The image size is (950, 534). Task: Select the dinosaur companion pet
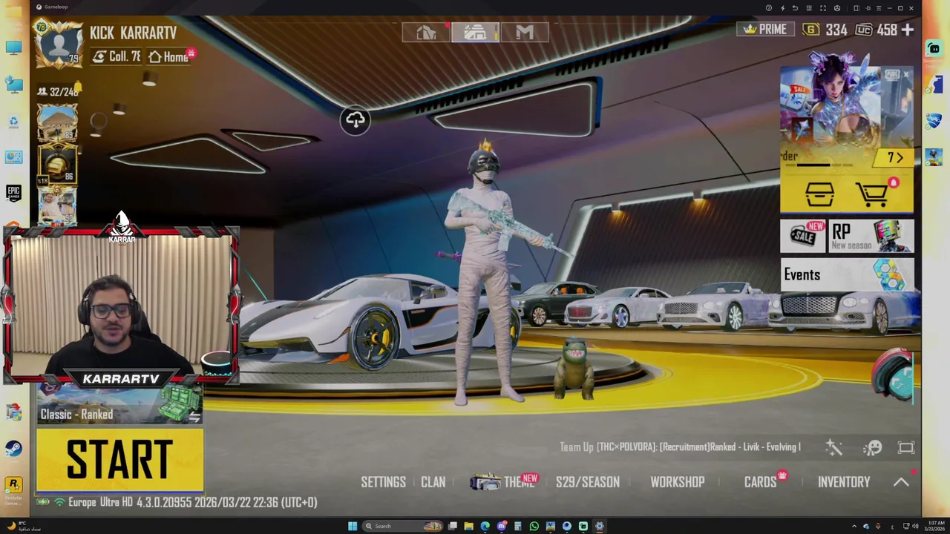tap(574, 368)
